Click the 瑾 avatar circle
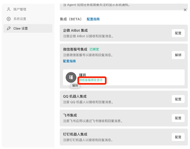This screenshot has width=190, height=149. pos(71,77)
